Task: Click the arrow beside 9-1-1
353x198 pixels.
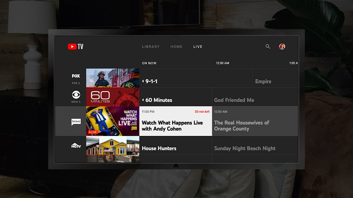Action: [143, 81]
